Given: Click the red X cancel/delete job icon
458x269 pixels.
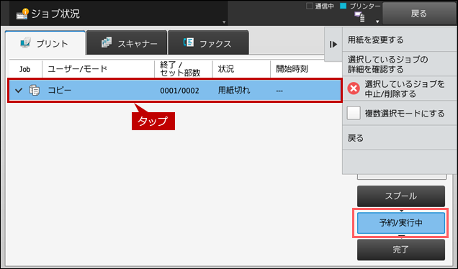Looking at the screenshot, I should pyautogui.click(x=354, y=88).
